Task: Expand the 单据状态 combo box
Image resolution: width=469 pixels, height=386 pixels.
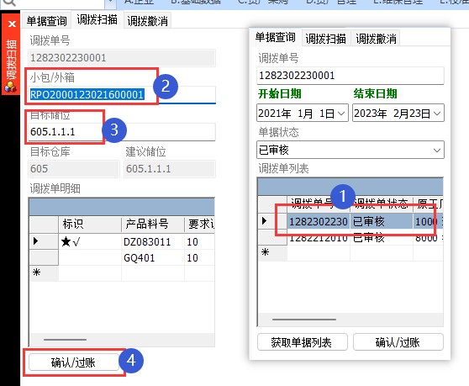Action: pos(437,151)
